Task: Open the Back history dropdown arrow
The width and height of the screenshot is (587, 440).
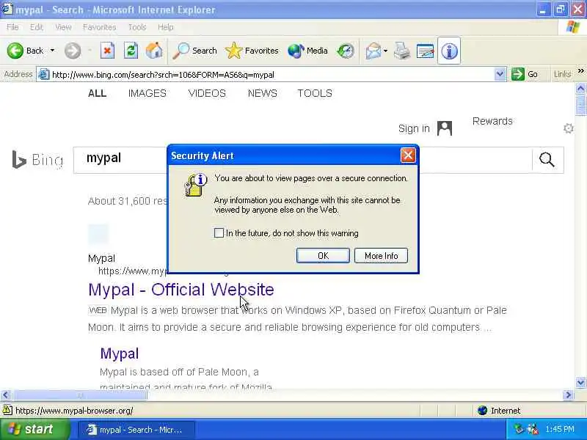Action: click(52, 51)
